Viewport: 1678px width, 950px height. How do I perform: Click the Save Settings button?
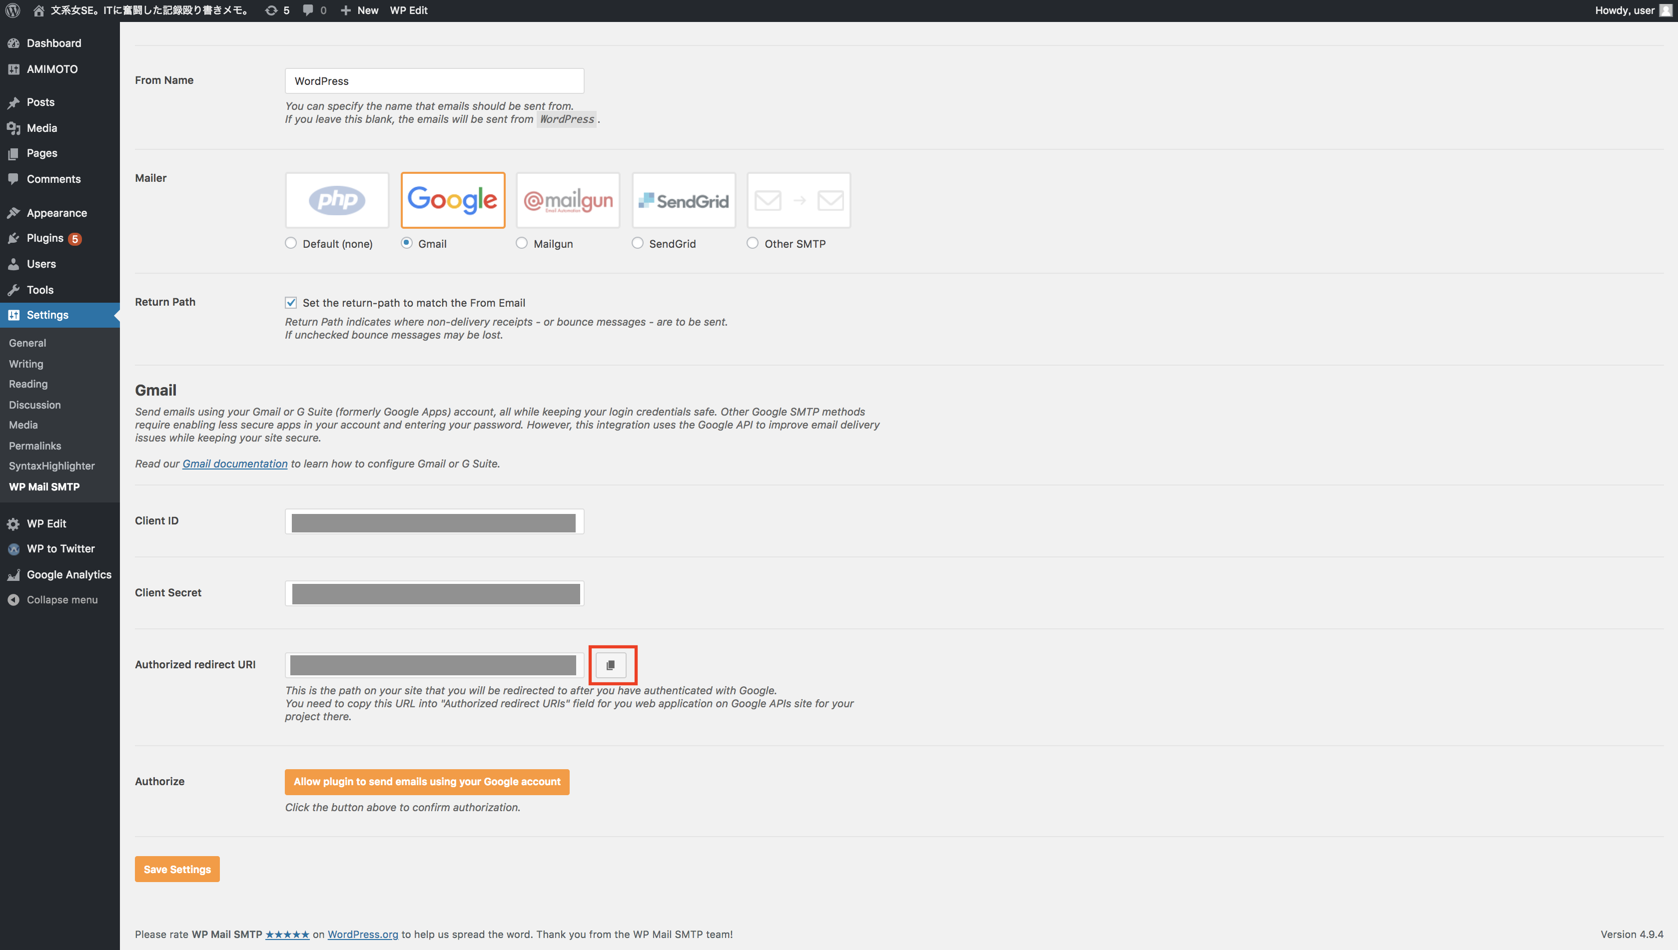177,869
